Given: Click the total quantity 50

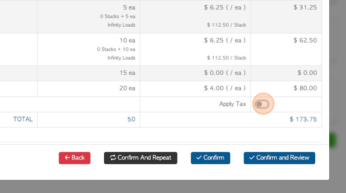Looking at the screenshot, I should [x=131, y=119].
